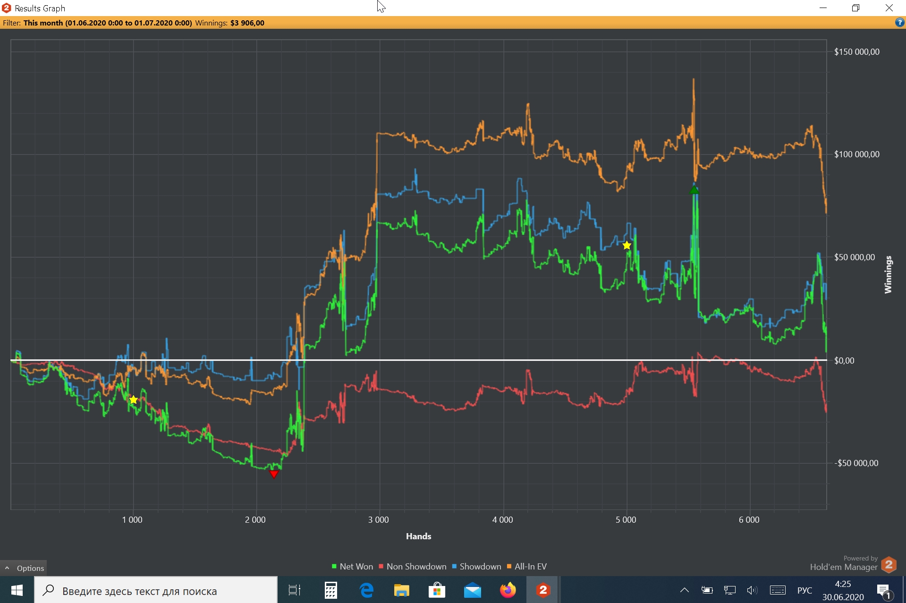Open the Windows Start menu
The height and width of the screenshot is (603, 906).
(17, 590)
